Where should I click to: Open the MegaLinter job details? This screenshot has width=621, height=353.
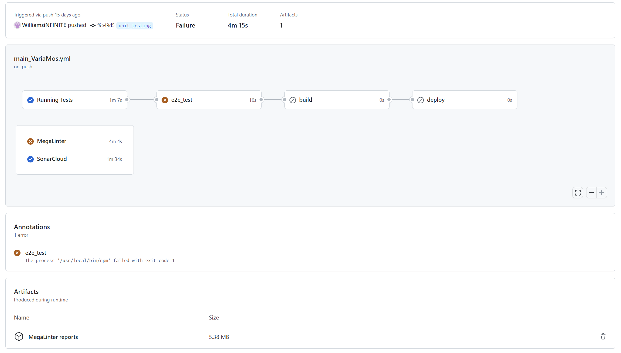pos(52,141)
